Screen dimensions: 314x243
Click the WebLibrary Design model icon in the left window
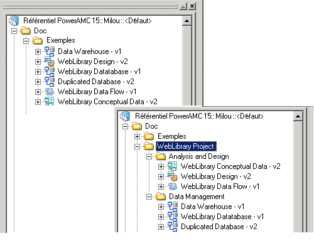(x=50, y=62)
